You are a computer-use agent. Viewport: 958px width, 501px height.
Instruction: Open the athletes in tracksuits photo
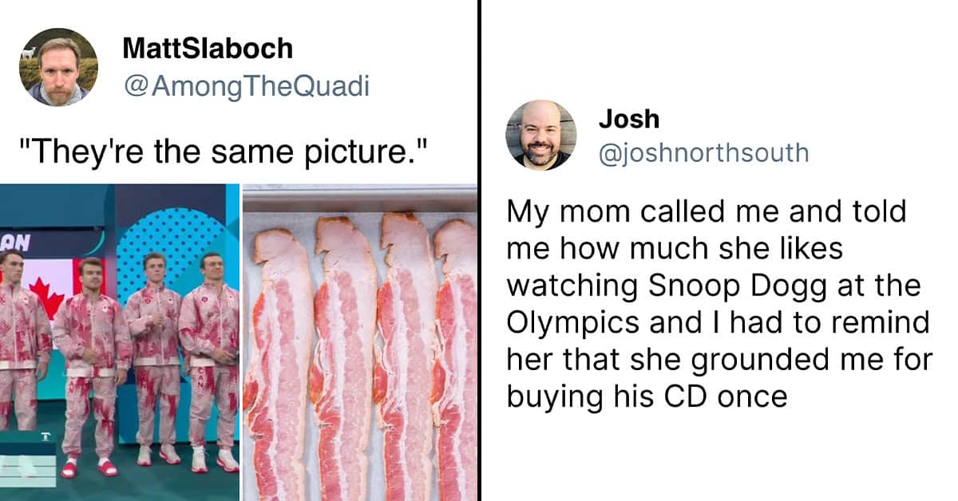119,342
